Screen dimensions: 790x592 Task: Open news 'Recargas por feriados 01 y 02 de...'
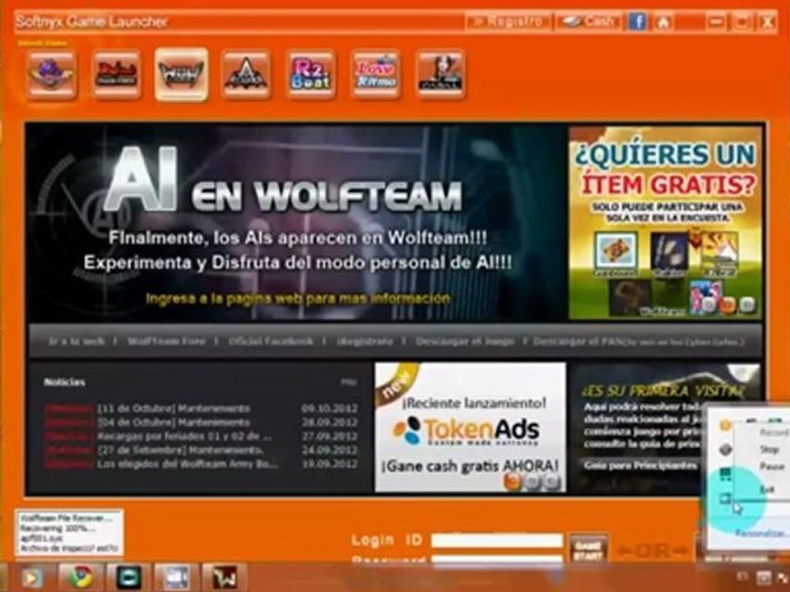184,436
